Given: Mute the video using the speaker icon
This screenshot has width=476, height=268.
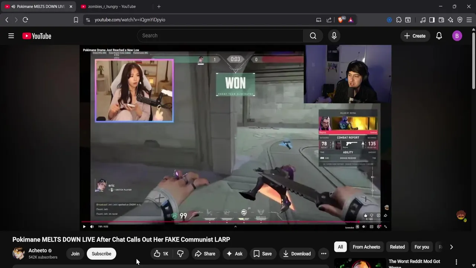Looking at the screenshot, I should [x=92, y=226].
